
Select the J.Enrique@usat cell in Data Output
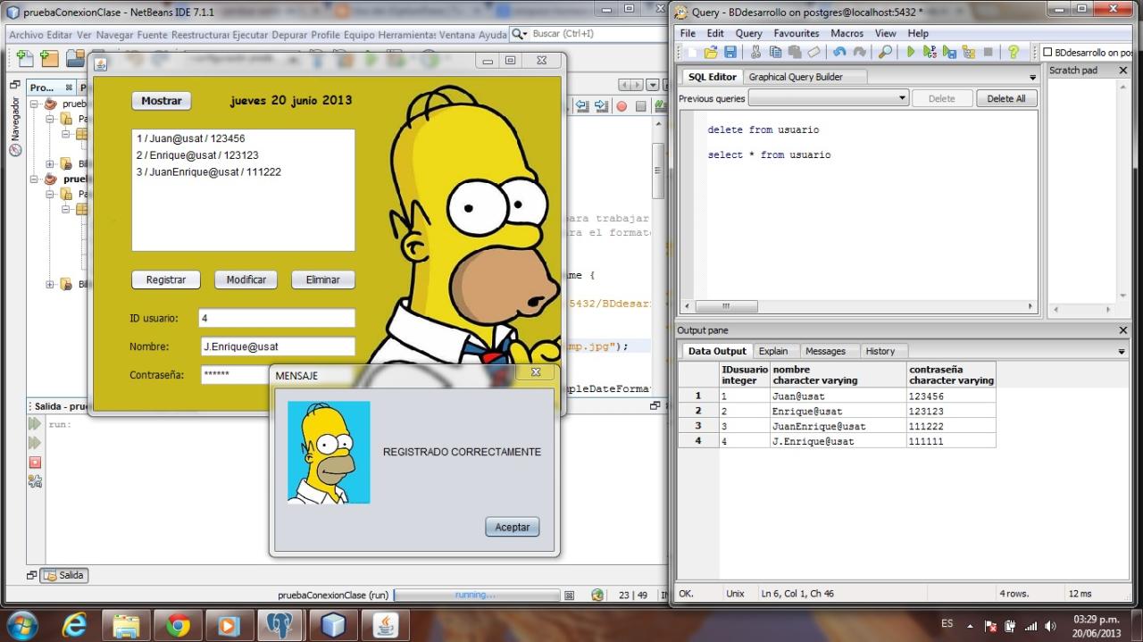coord(838,441)
